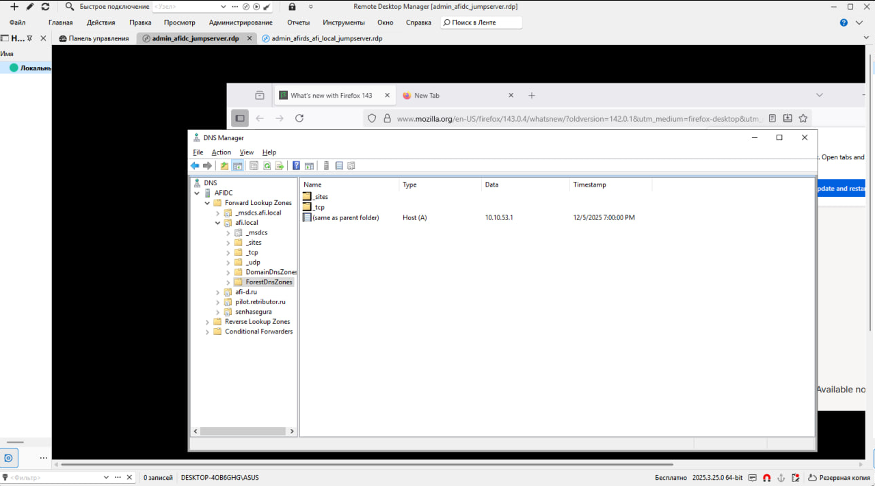Switch to admin_afirds_afi_local_jumpserver.rdp tab

326,39
